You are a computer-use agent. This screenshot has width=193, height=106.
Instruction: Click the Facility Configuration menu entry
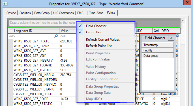[x=102, y=79]
